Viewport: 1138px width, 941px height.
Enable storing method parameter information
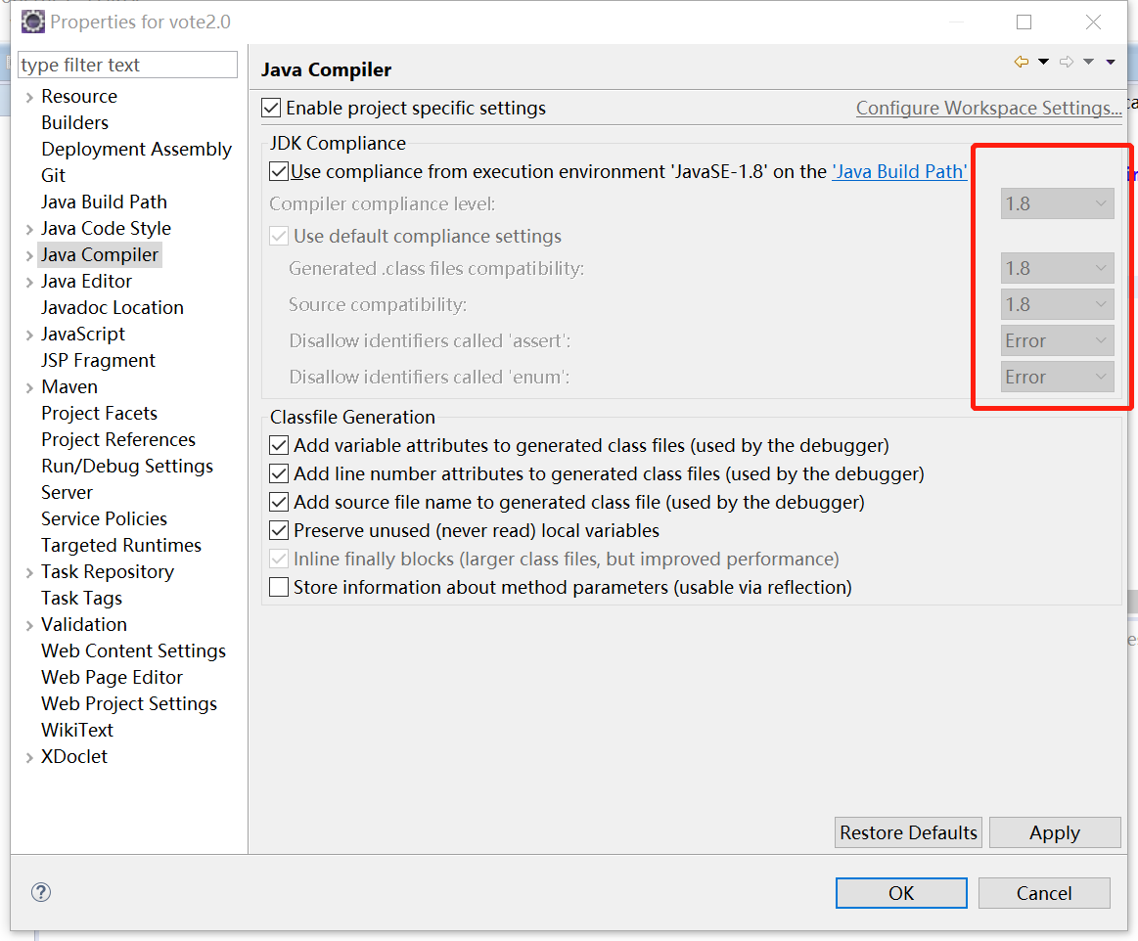(279, 588)
